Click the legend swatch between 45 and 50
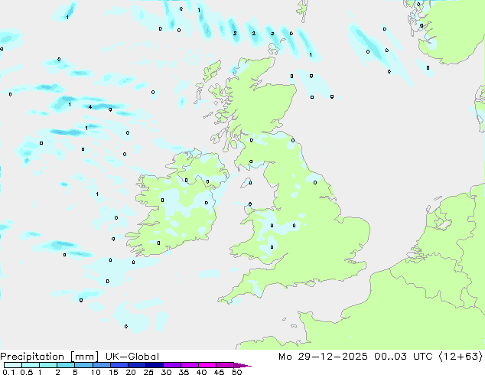 225,365
